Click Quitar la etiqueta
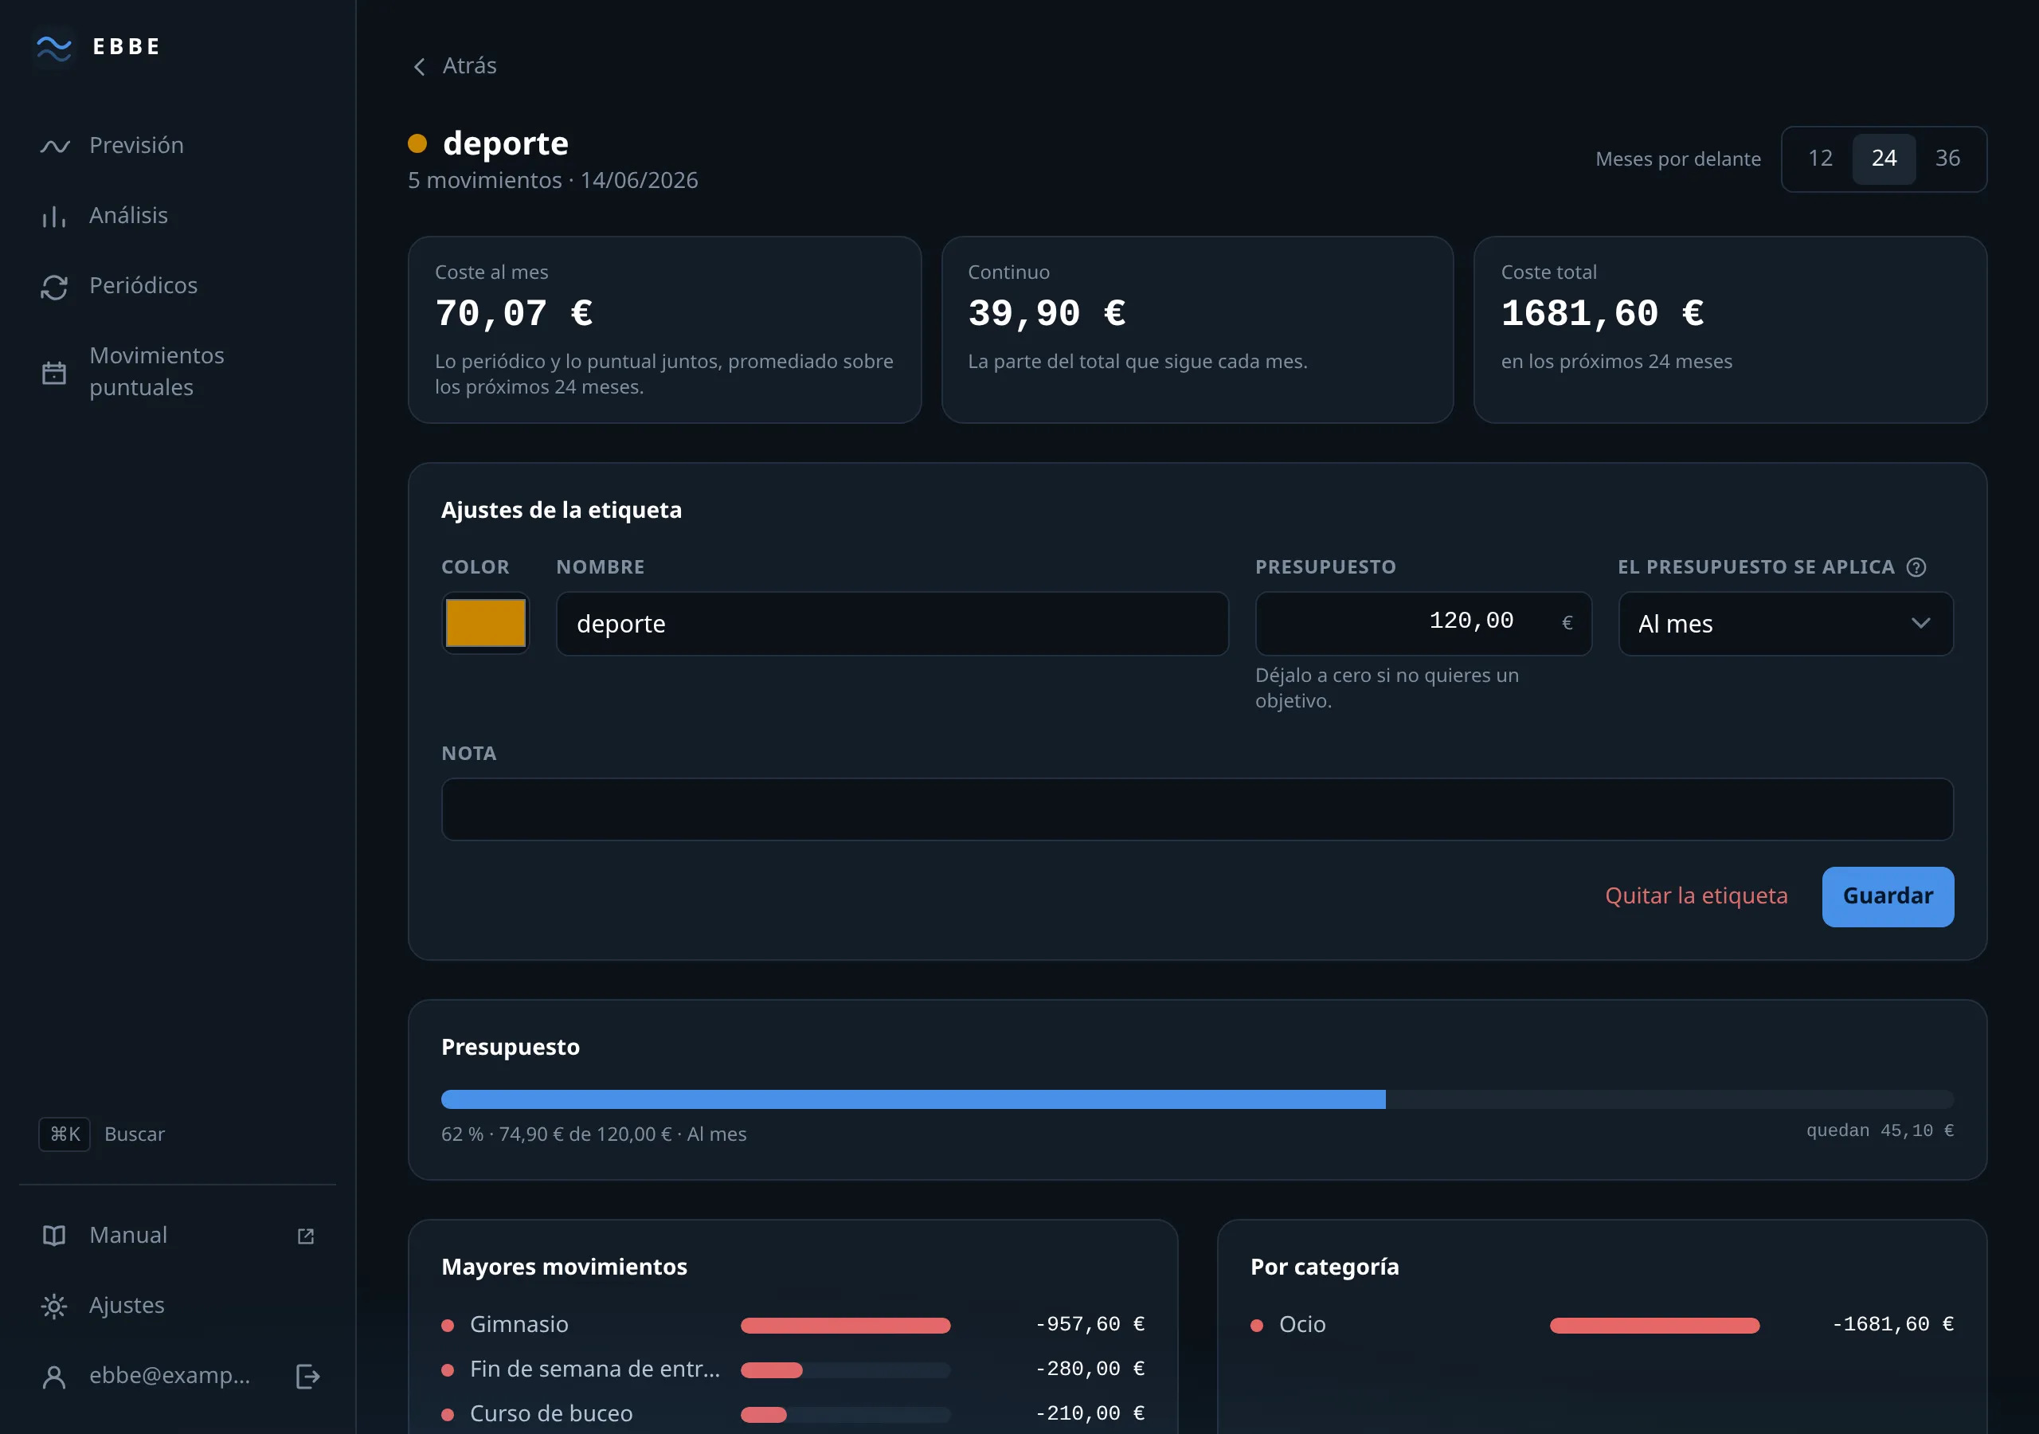 point(1697,895)
